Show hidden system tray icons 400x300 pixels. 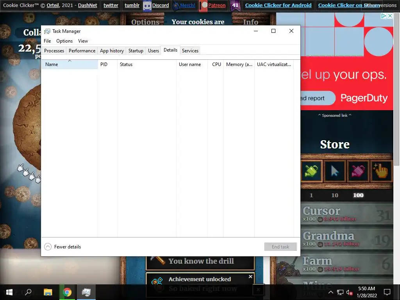pos(330,292)
